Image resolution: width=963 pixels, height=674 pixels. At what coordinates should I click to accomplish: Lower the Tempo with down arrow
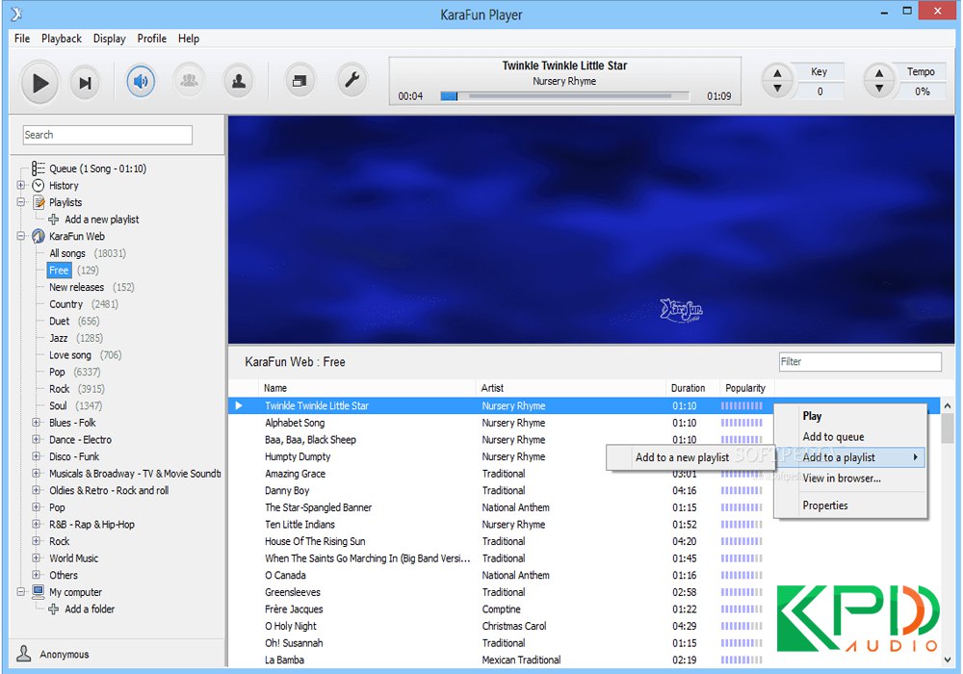coord(878,90)
